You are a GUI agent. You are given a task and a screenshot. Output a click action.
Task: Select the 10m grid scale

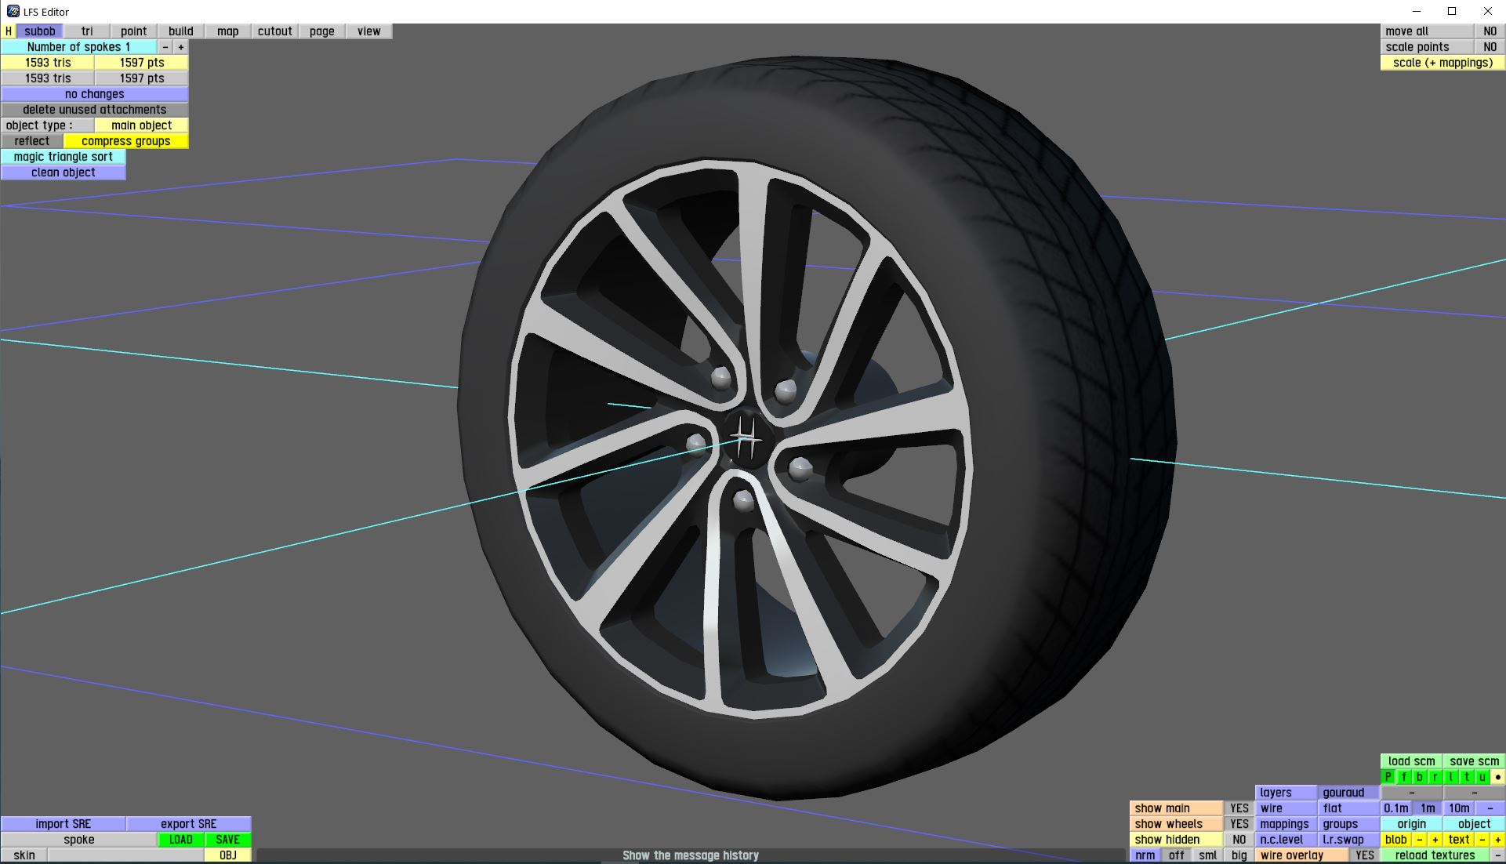pos(1458,808)
